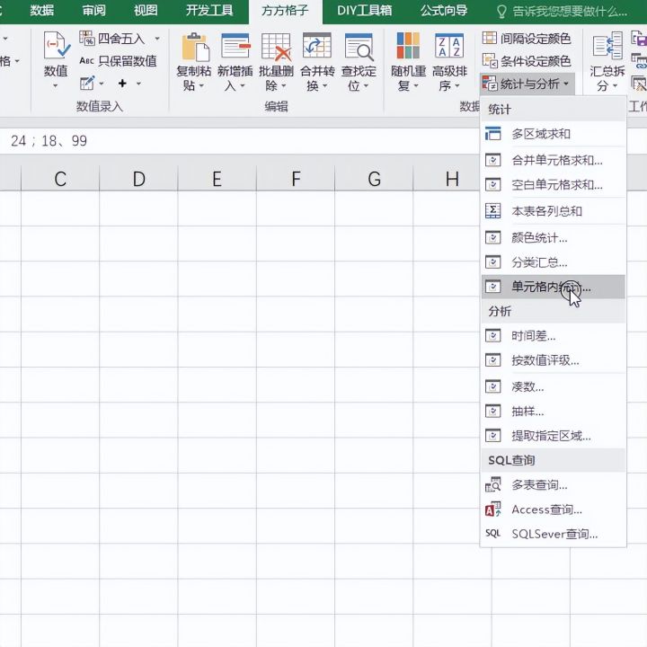
Task: Switch to the 视图 ribbon tab
Action: pos(146,10)
